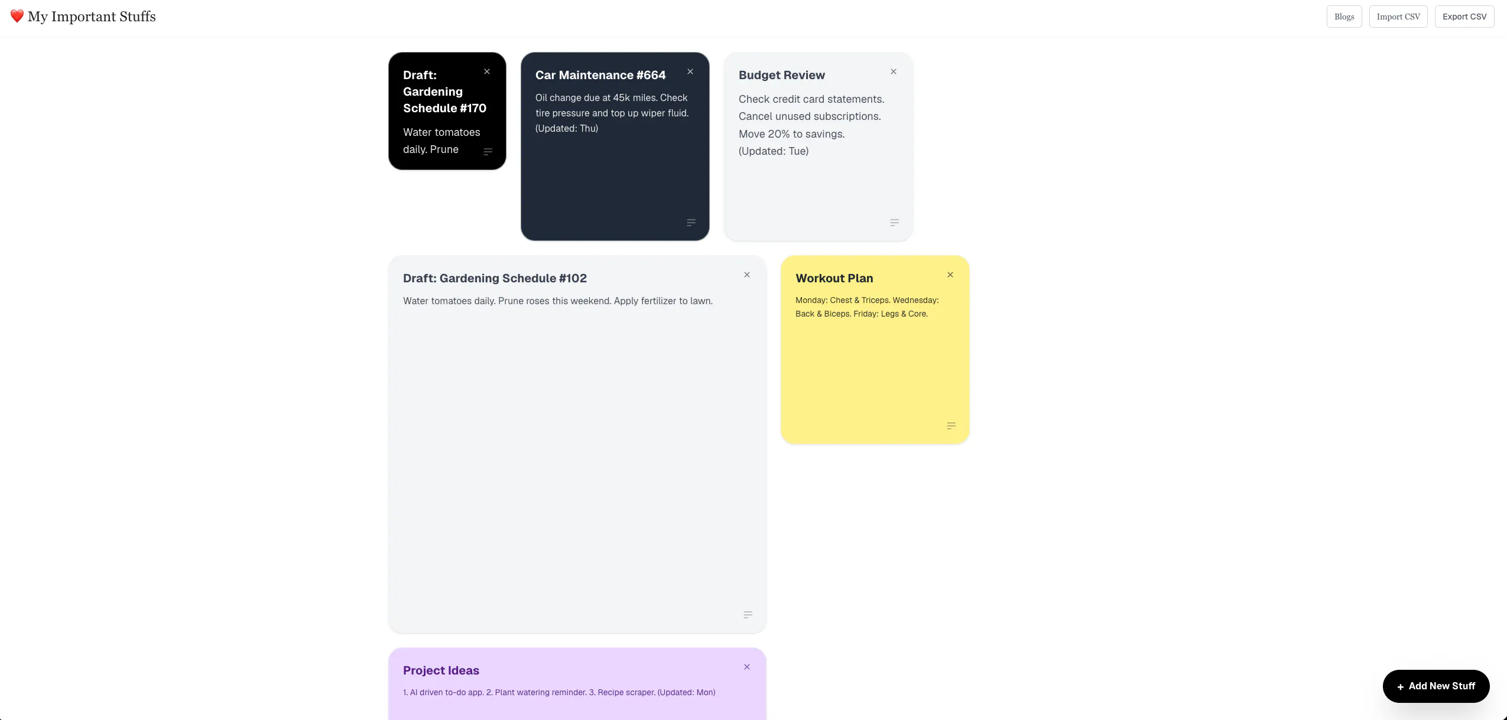Screen dimensions: 1507x720
Task: Click the Import CSV button
Action: pyautogui.click(x=1398, y=17)
